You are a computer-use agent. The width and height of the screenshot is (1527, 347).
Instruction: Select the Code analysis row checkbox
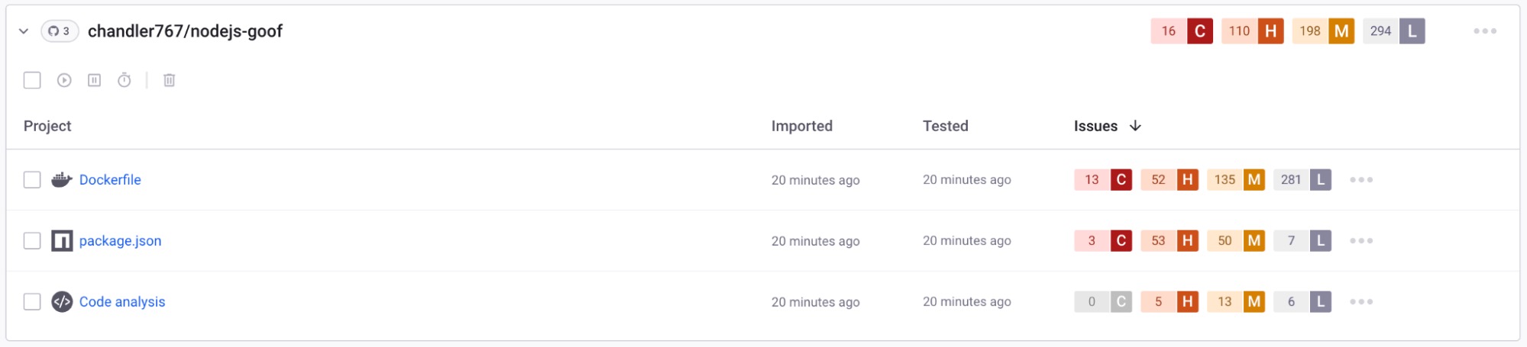pyautogui.click(x=32, y=302)
